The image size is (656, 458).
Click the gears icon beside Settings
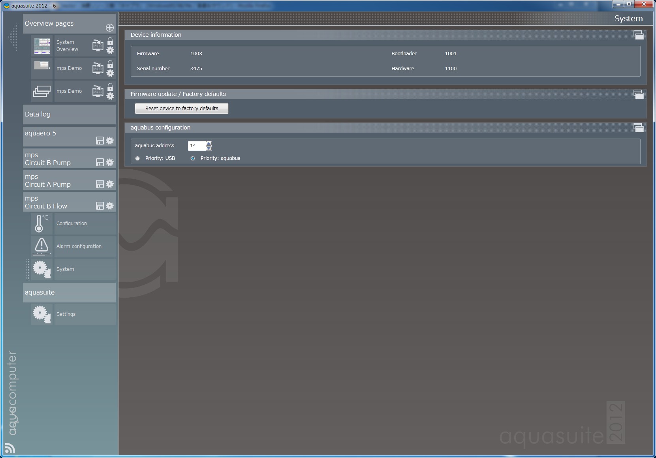point(42,314)
